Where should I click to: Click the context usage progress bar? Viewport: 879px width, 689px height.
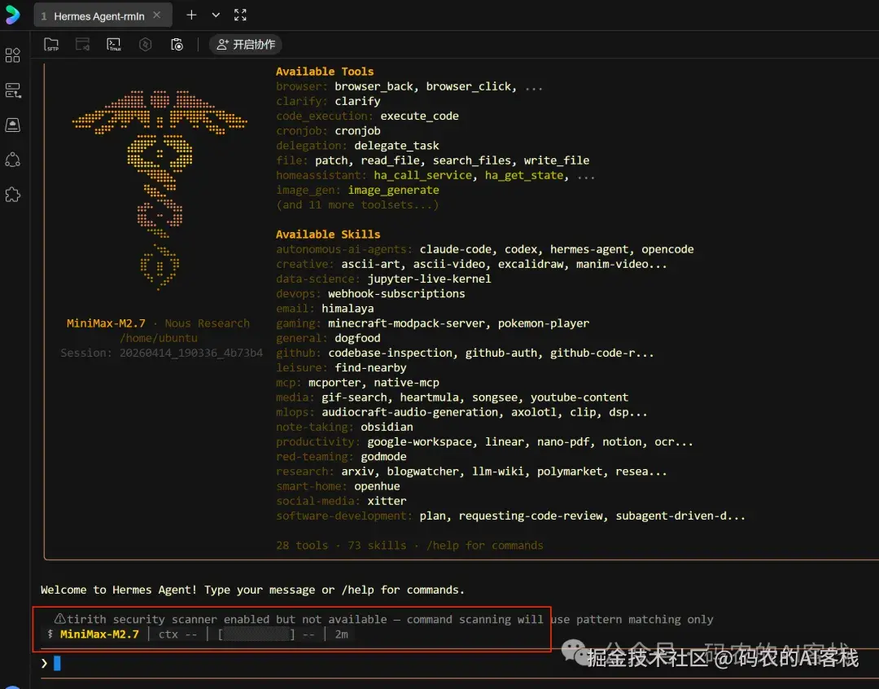(x=257, y=634)
